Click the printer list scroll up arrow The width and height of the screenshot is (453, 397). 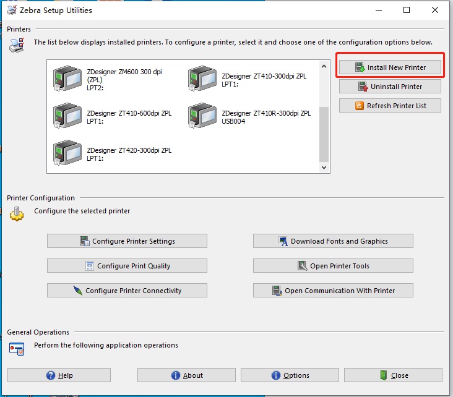point(324,66)
